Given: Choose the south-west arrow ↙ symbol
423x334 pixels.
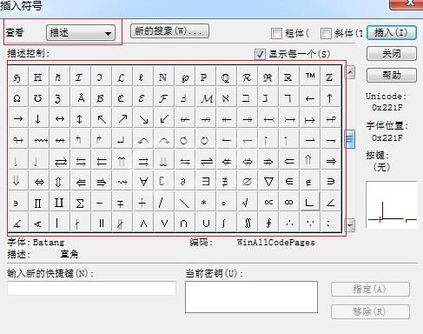Looking at the screenshot, I should tap(164, 119).
